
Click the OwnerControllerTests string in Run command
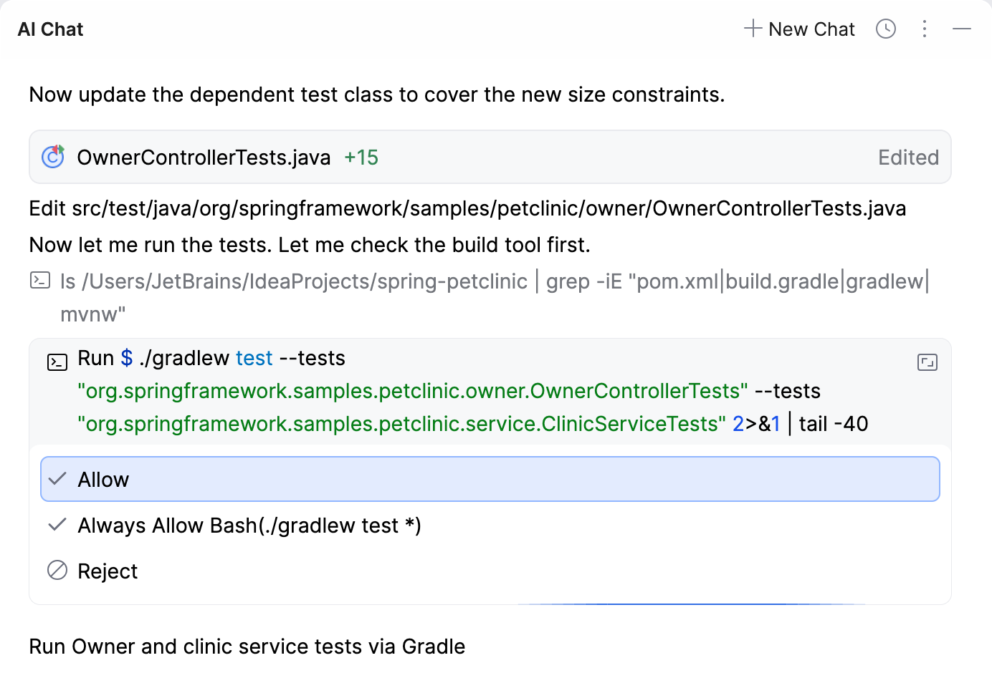(413, 391)
